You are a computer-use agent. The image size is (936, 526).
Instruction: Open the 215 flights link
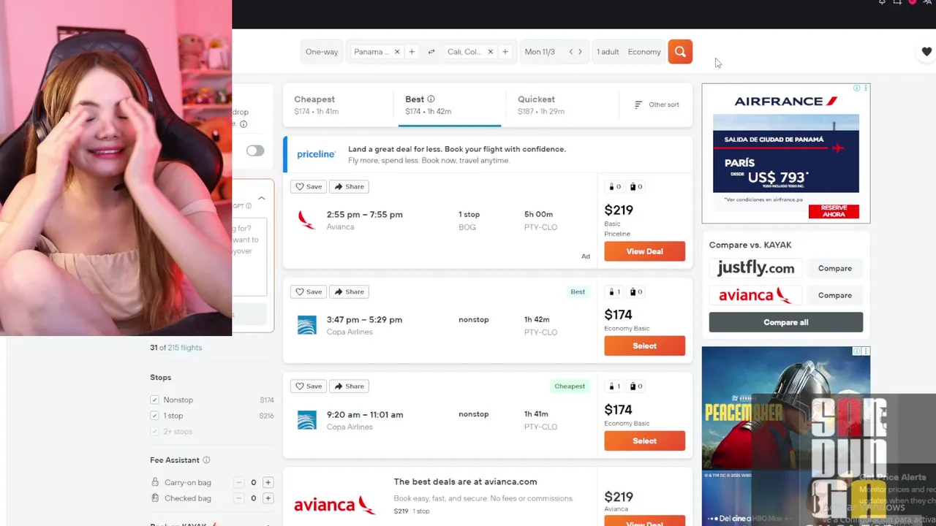tap(185, 348)
